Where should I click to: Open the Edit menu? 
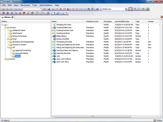pos(10,5)
